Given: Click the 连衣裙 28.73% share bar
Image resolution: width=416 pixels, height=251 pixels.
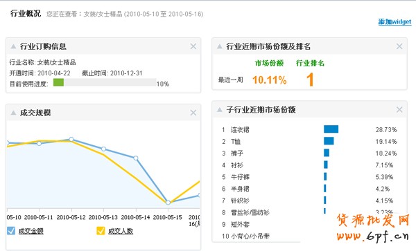Looking at the screenshot, I should (331, 129).
